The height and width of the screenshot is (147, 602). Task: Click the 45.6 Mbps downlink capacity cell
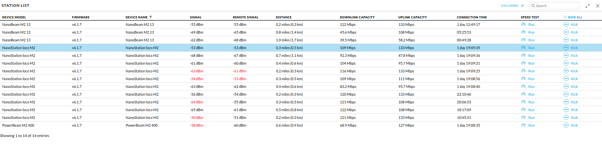348,32
